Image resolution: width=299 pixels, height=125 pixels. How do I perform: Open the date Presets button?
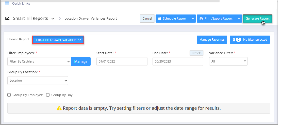196,53
